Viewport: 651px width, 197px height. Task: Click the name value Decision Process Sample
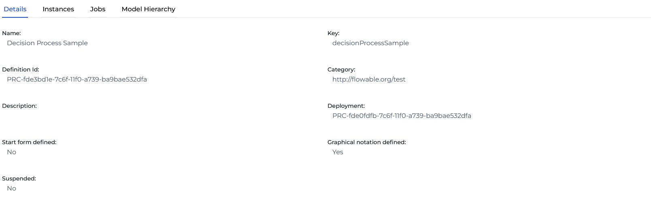click(x=47, y=43)
